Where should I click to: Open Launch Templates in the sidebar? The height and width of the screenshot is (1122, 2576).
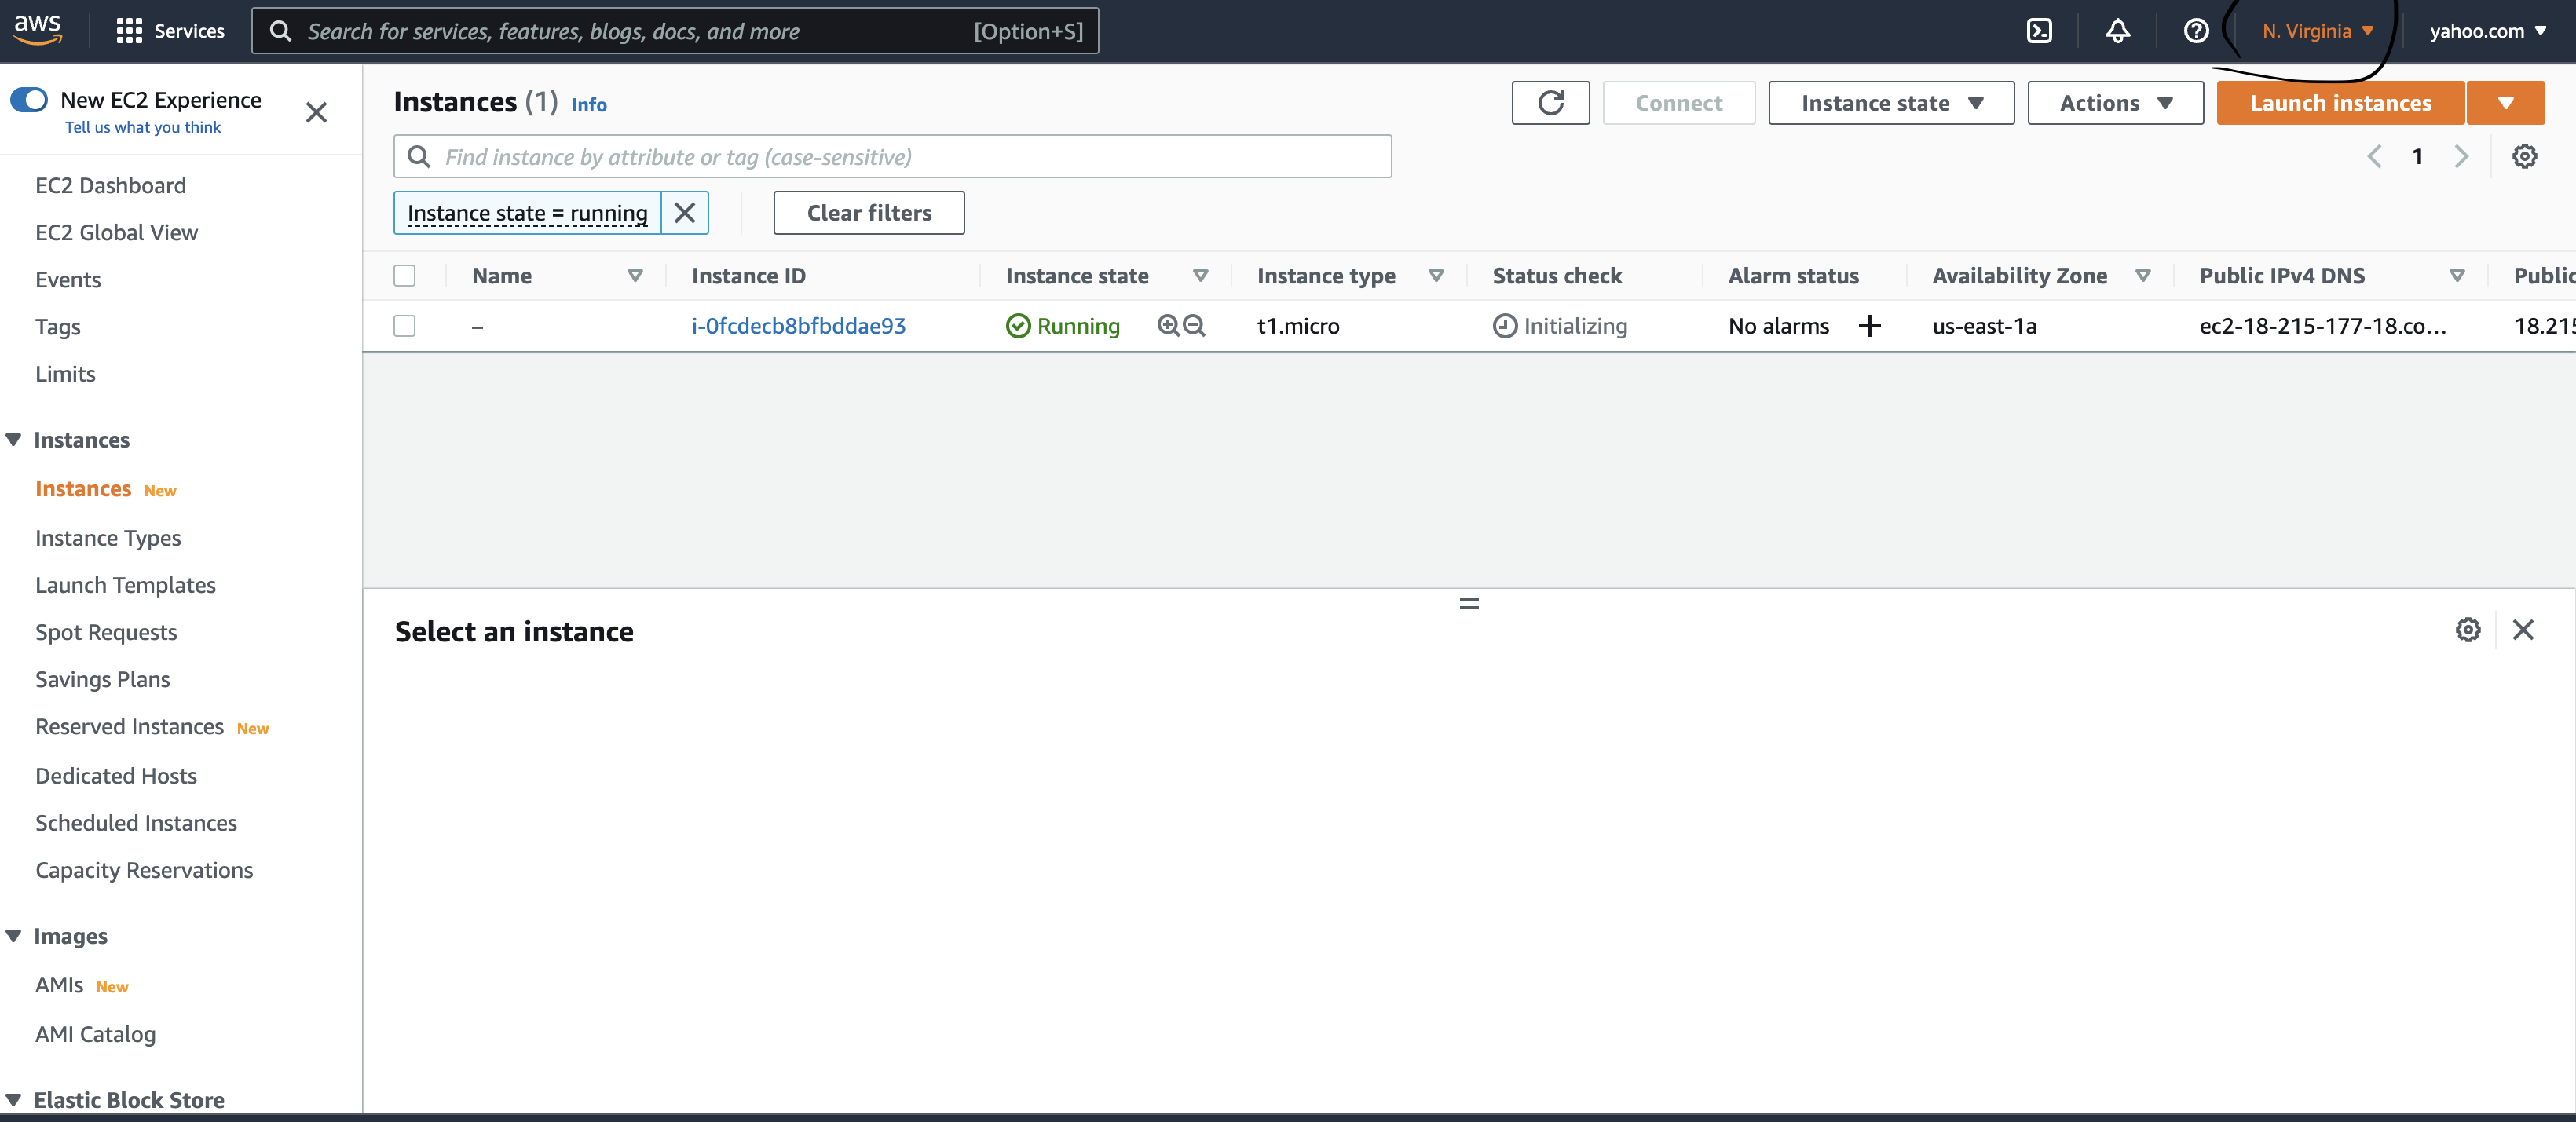click(125, 585)
